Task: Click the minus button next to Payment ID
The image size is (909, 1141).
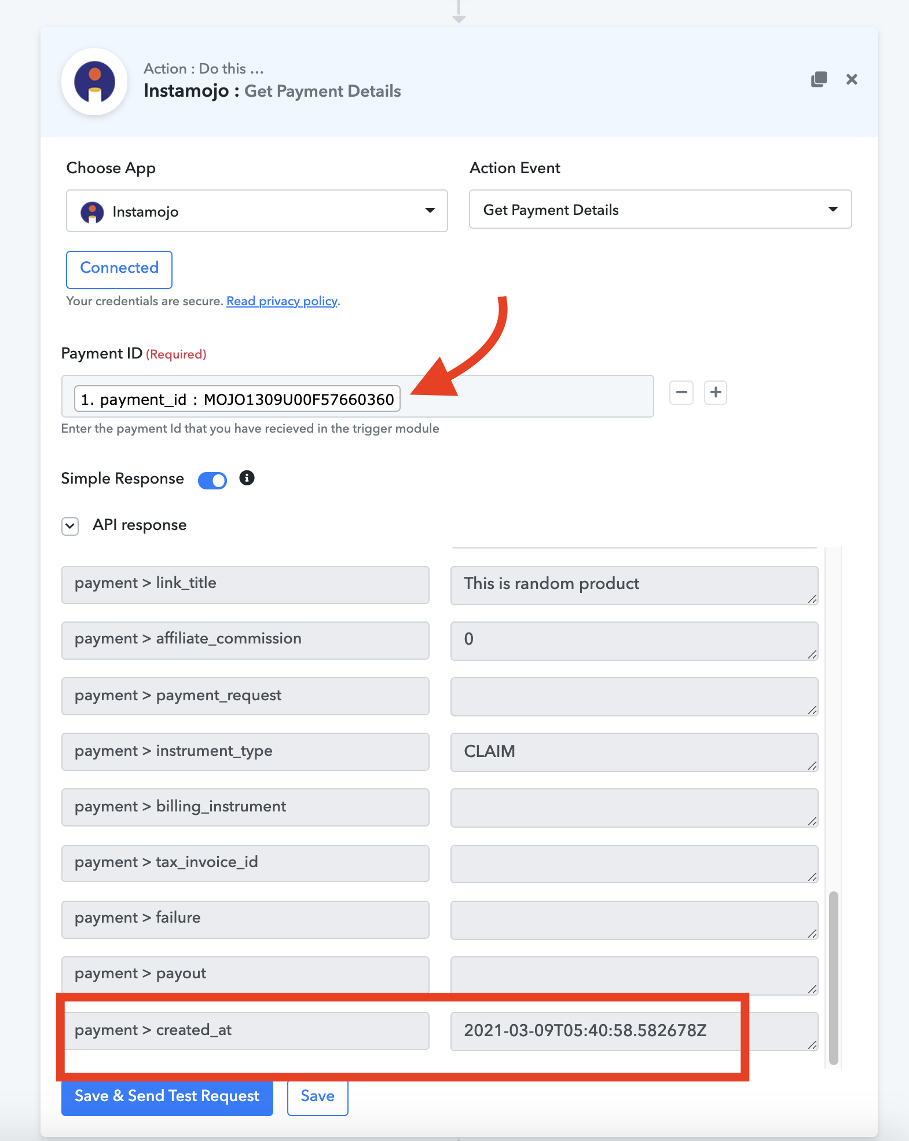Action: click(681, 393)
